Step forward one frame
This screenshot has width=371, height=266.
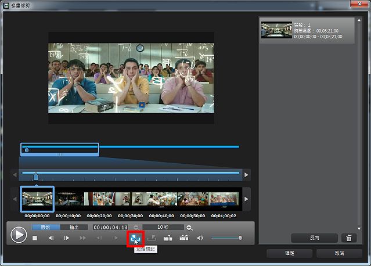pos(67,238)
